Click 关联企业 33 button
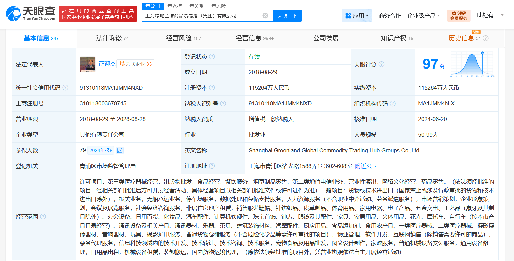Viewport: 514px width, 261px height. (135, 64)
